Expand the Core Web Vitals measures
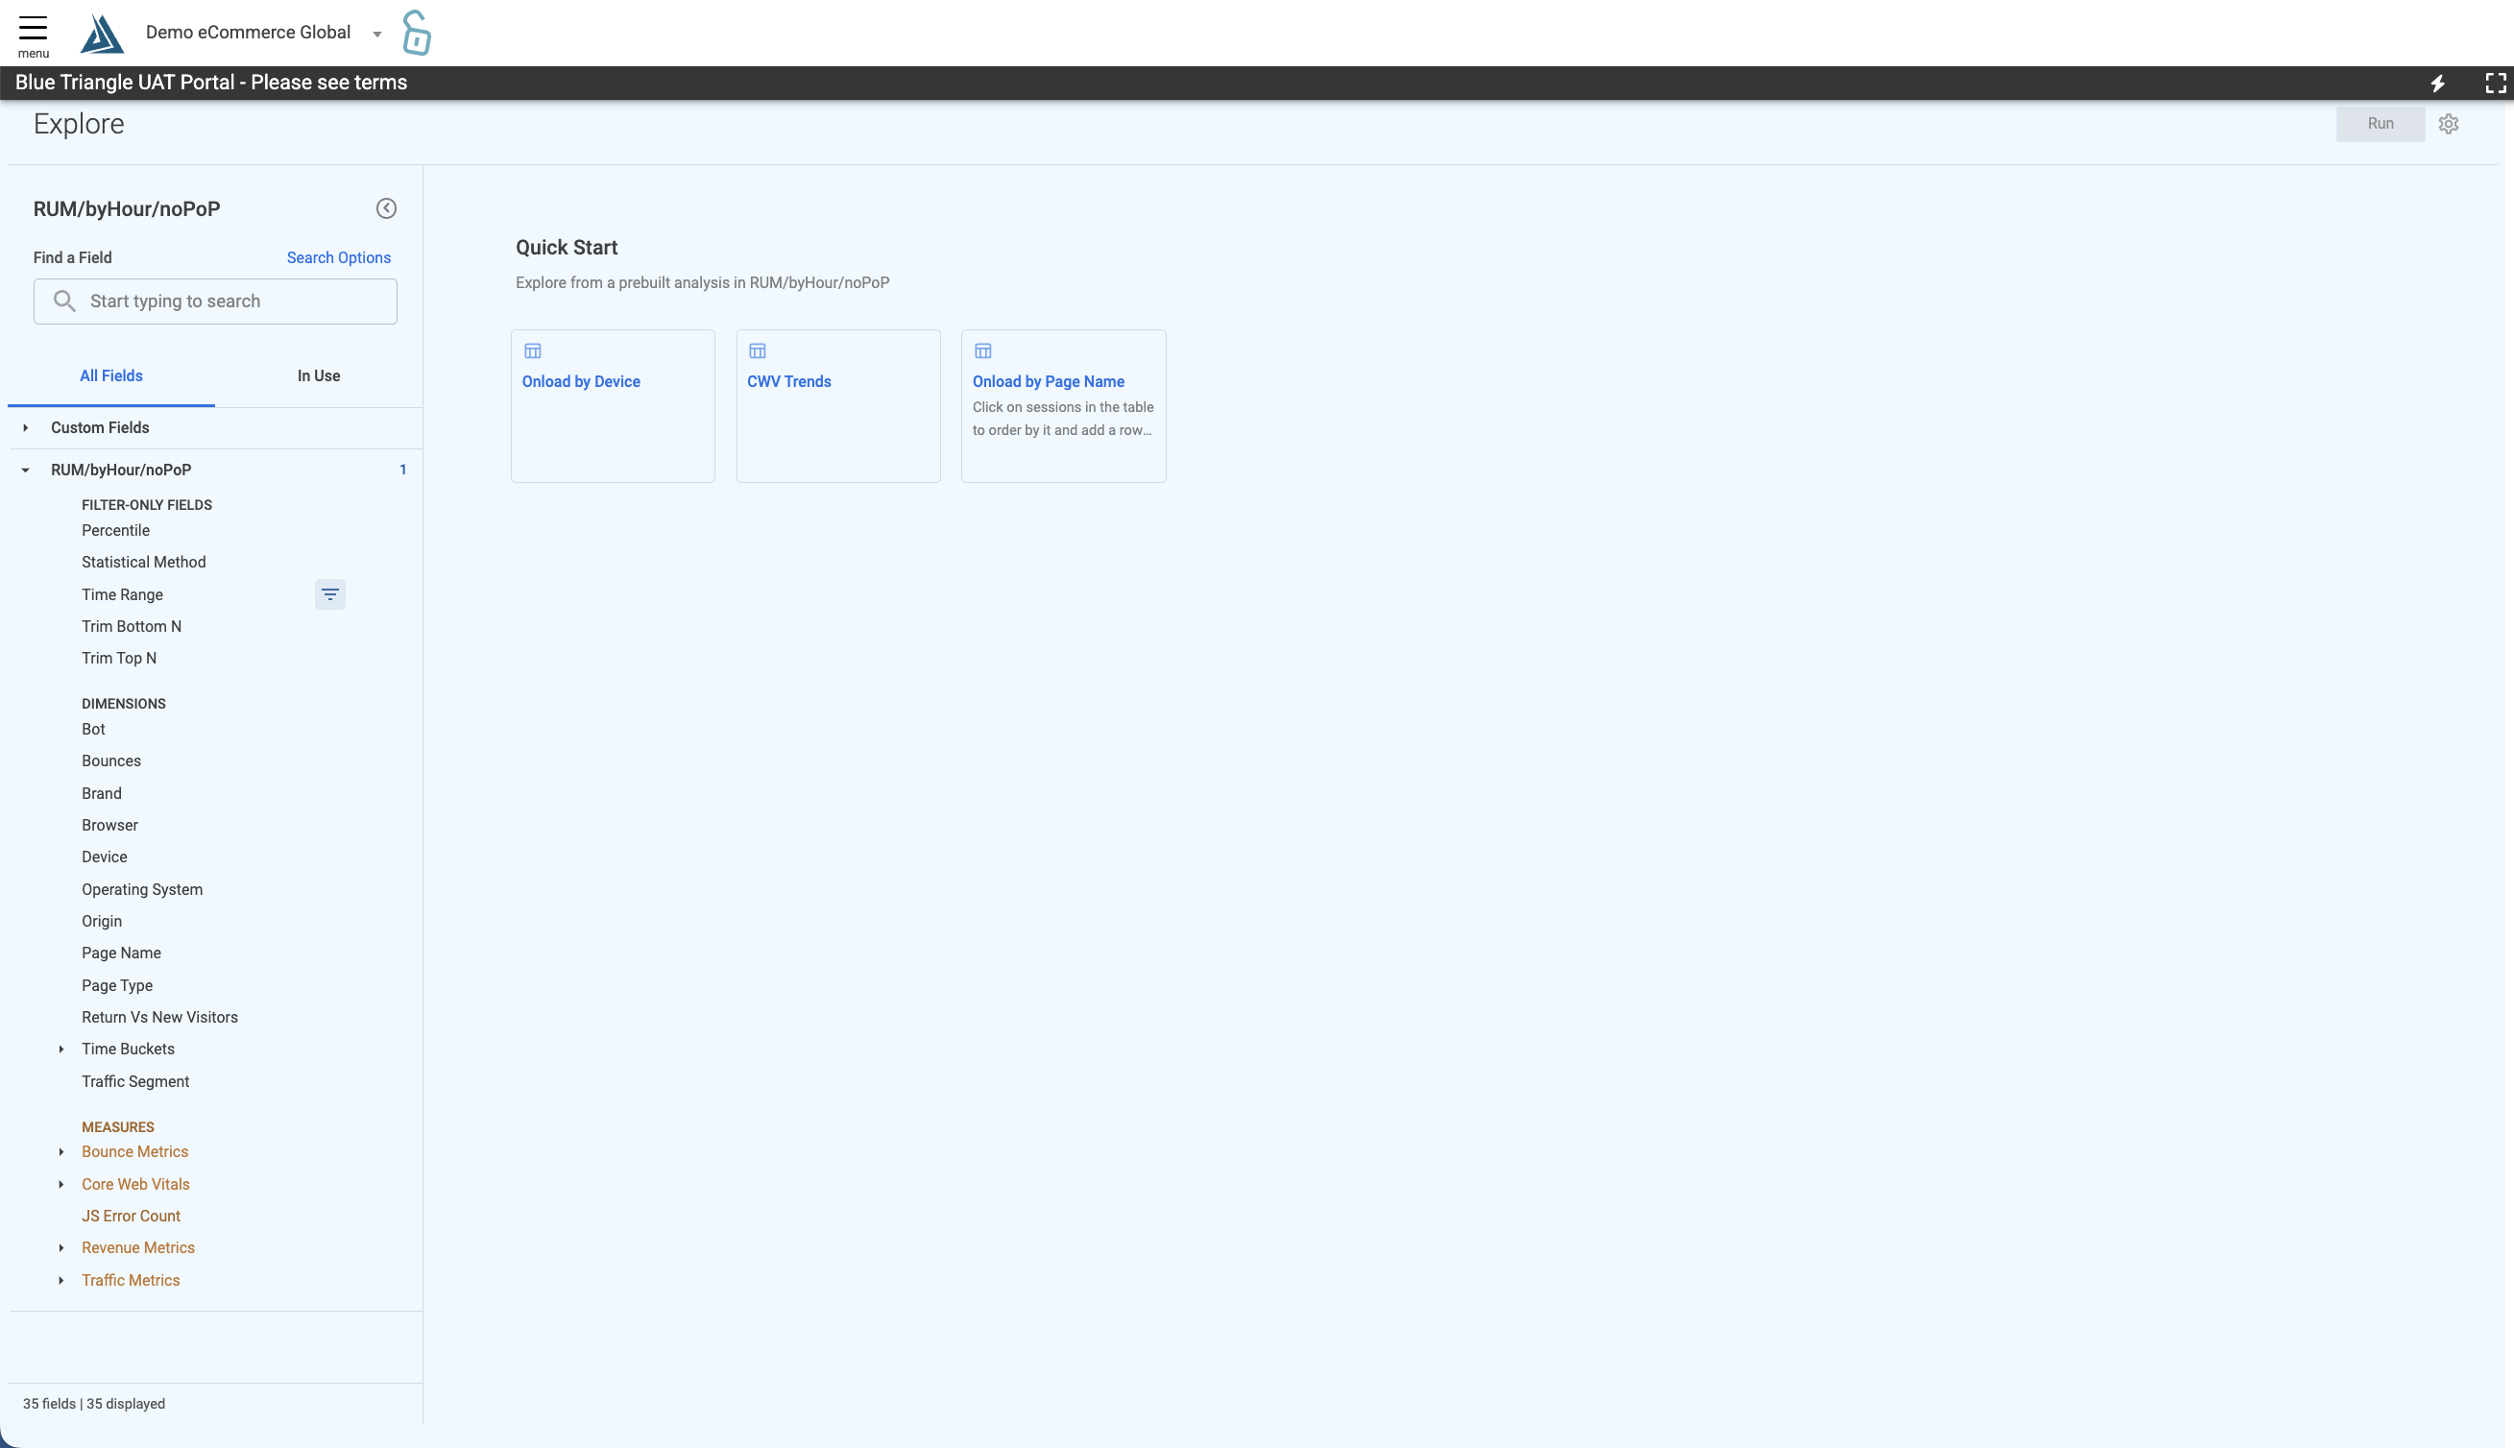The image size is (2514, 1448). point(61,1185)
